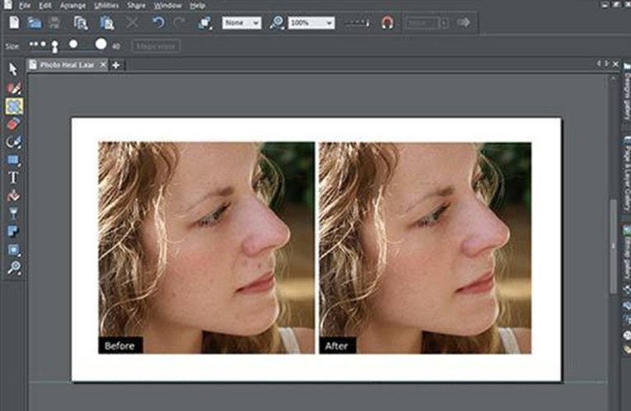
Task: Toggle the red magnet snapping button
Action: 387,23
